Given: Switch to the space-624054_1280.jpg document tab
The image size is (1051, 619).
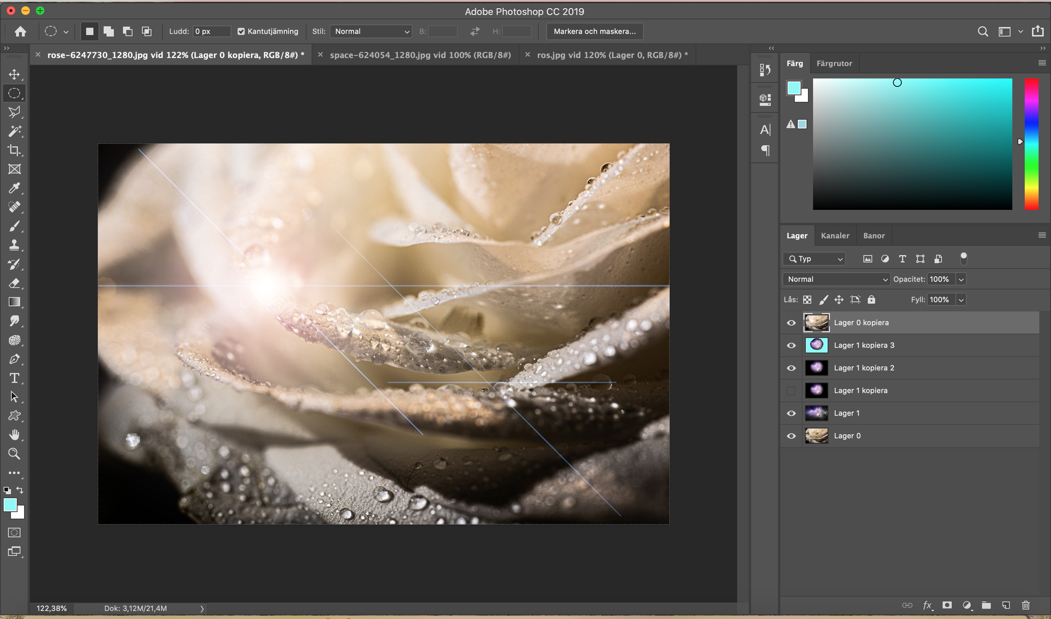Looking at the screenshot, I should click(x=420, y=55).
